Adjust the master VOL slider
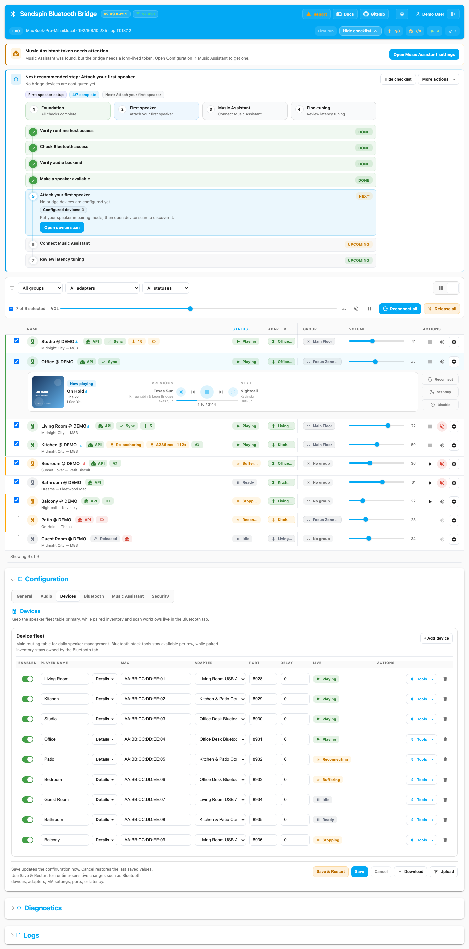This screenshot has width=469, height=949. (198, 309)
